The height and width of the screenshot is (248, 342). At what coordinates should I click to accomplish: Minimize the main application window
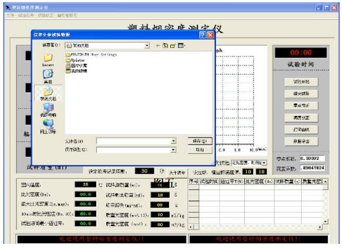click(x=319, y=8)
